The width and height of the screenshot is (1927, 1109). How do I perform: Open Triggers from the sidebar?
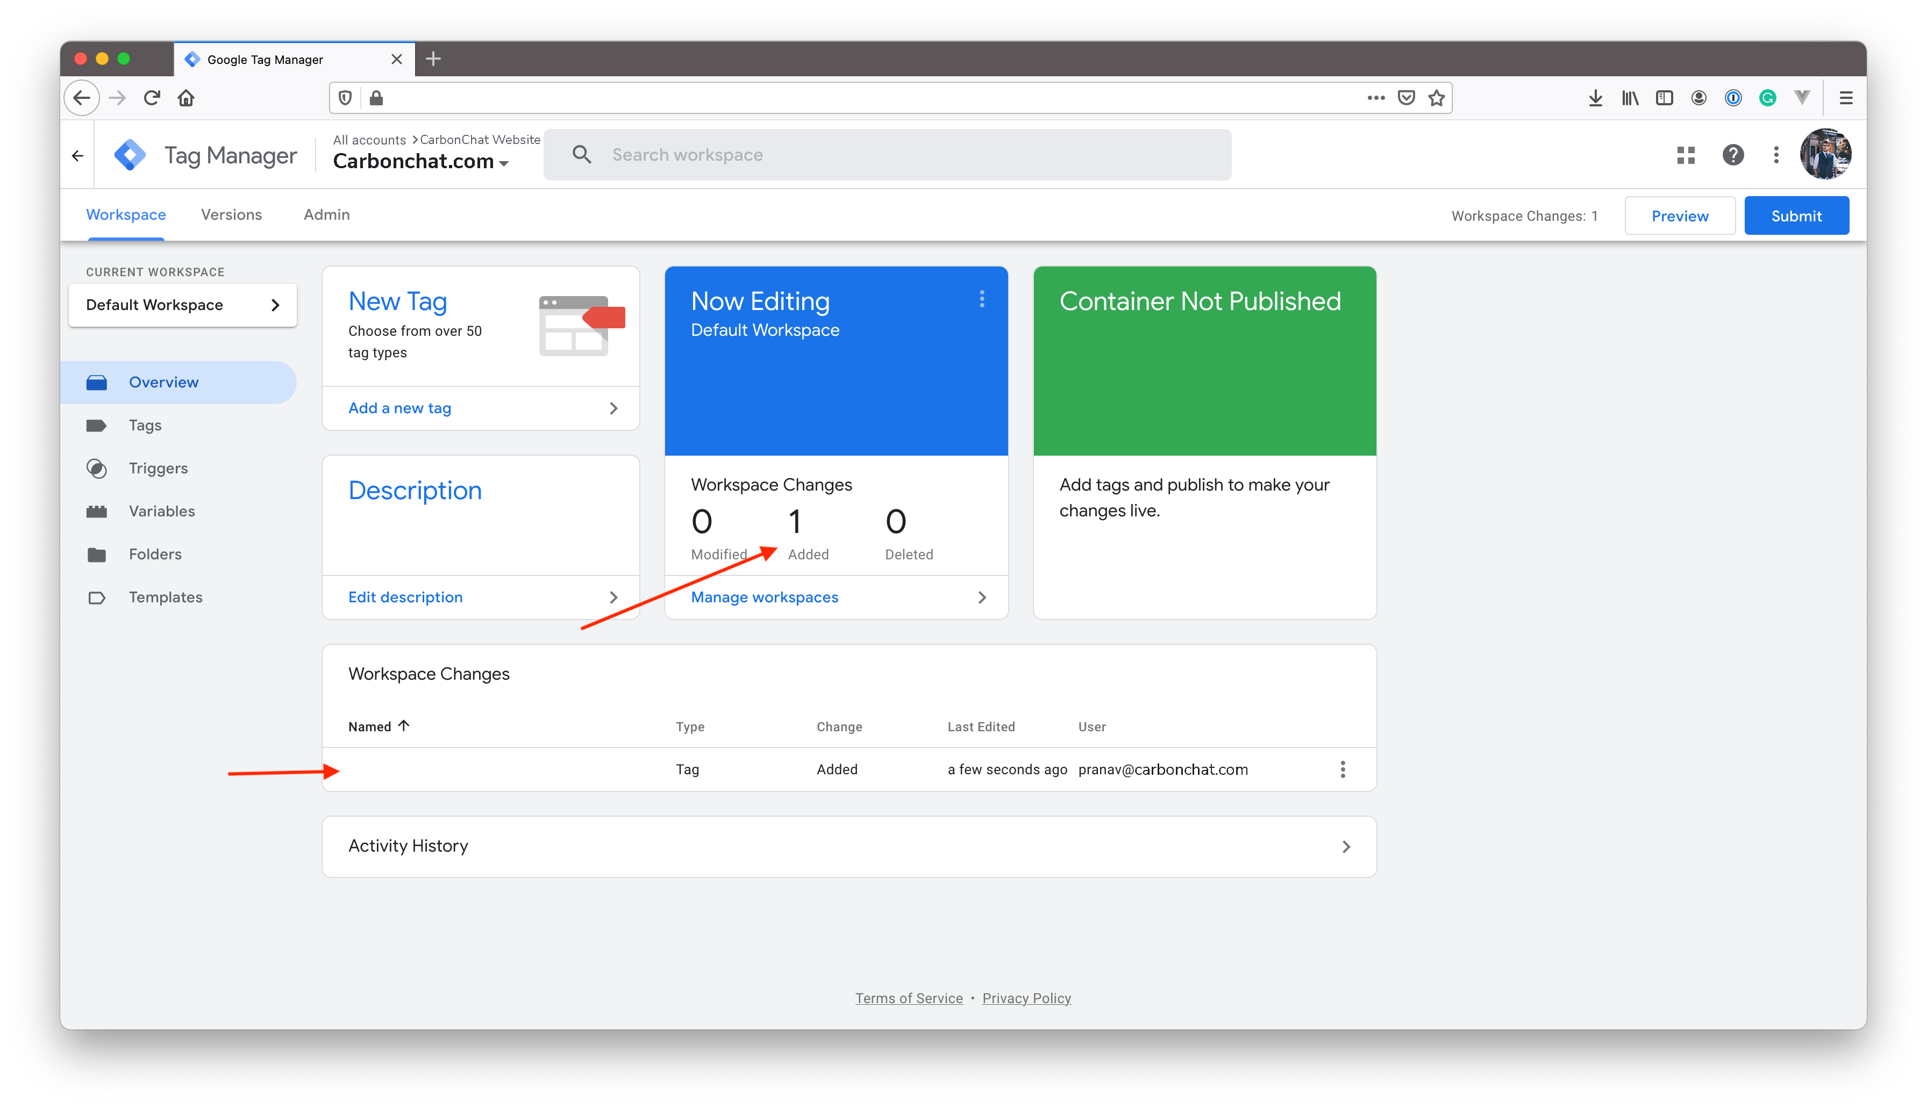point(158,469)
